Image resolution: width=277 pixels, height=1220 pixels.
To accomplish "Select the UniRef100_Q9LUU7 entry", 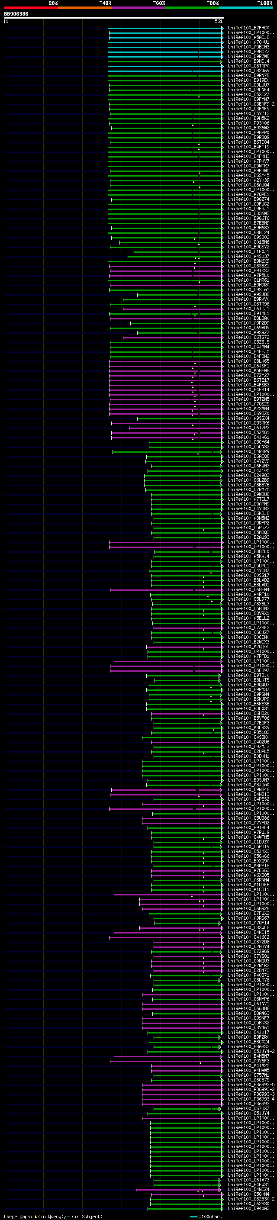I will pyautogui.click(x=248, y=85).
